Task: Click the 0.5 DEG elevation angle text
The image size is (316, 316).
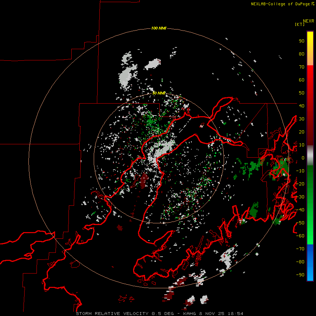Action: point(163,314)
